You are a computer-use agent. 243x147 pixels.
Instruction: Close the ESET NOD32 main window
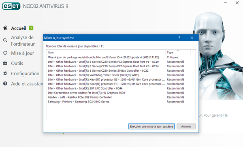coord(237,3)
